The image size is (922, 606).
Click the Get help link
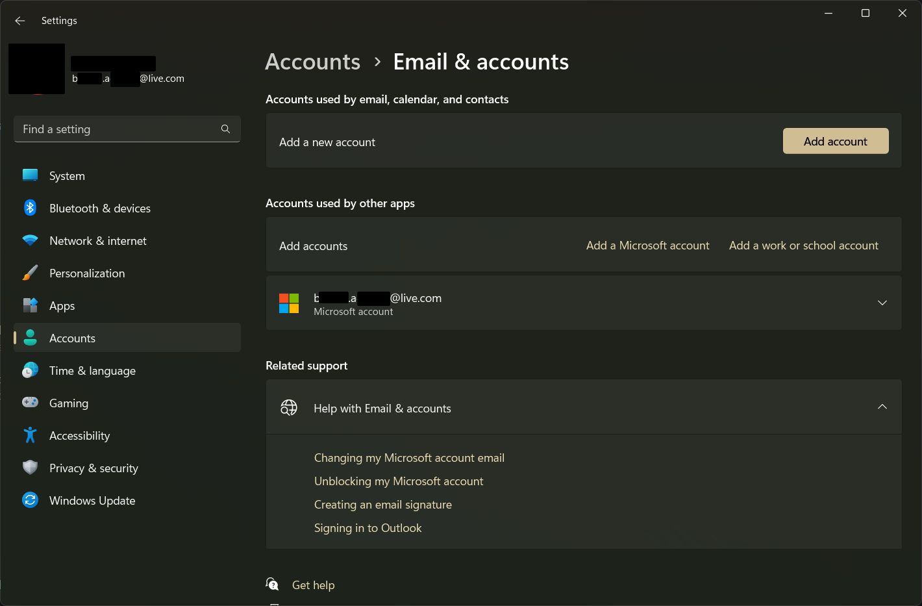314,585
